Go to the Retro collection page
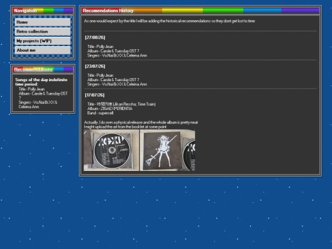 (42, 31)
